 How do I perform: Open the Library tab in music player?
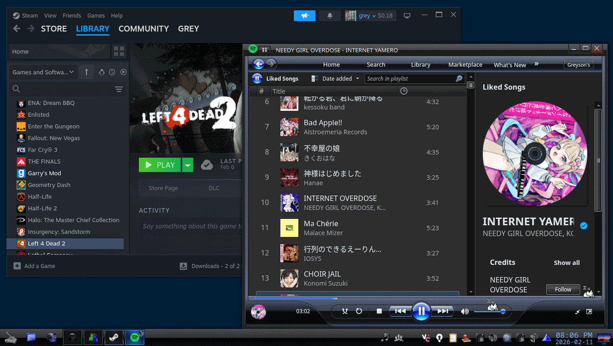pyautogui.click(x=421, y=65)
